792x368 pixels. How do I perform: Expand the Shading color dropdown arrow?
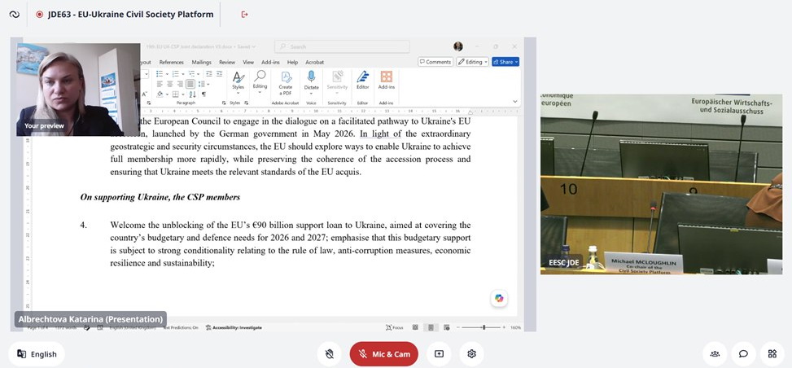167,94
